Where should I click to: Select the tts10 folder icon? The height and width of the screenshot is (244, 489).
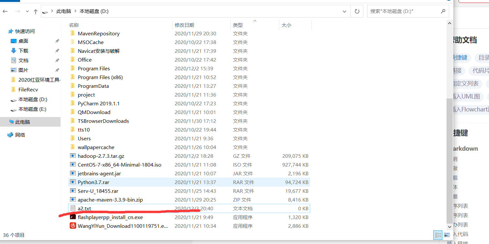click(73, 130)
